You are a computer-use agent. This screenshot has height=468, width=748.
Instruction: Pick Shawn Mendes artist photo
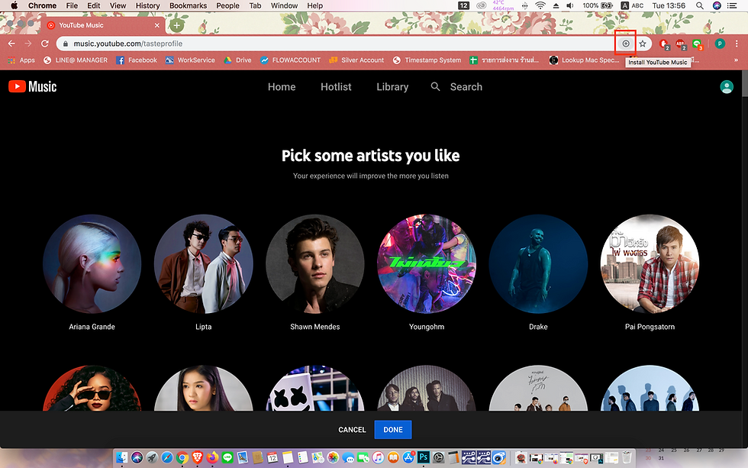pyautogui.click(x=314, y=263)
